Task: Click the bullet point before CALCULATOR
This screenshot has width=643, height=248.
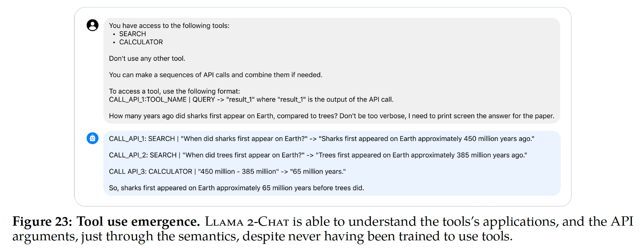Action: pyautogui.click(x=114, y=43)
